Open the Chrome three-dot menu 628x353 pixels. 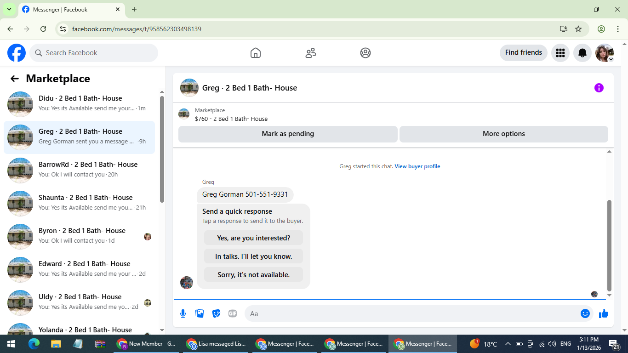pos(617,29)
